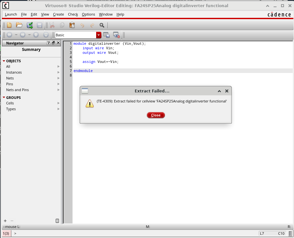Click the Paste clipboard icon
This screenshot has width=294, height=238.
point(72,25)
